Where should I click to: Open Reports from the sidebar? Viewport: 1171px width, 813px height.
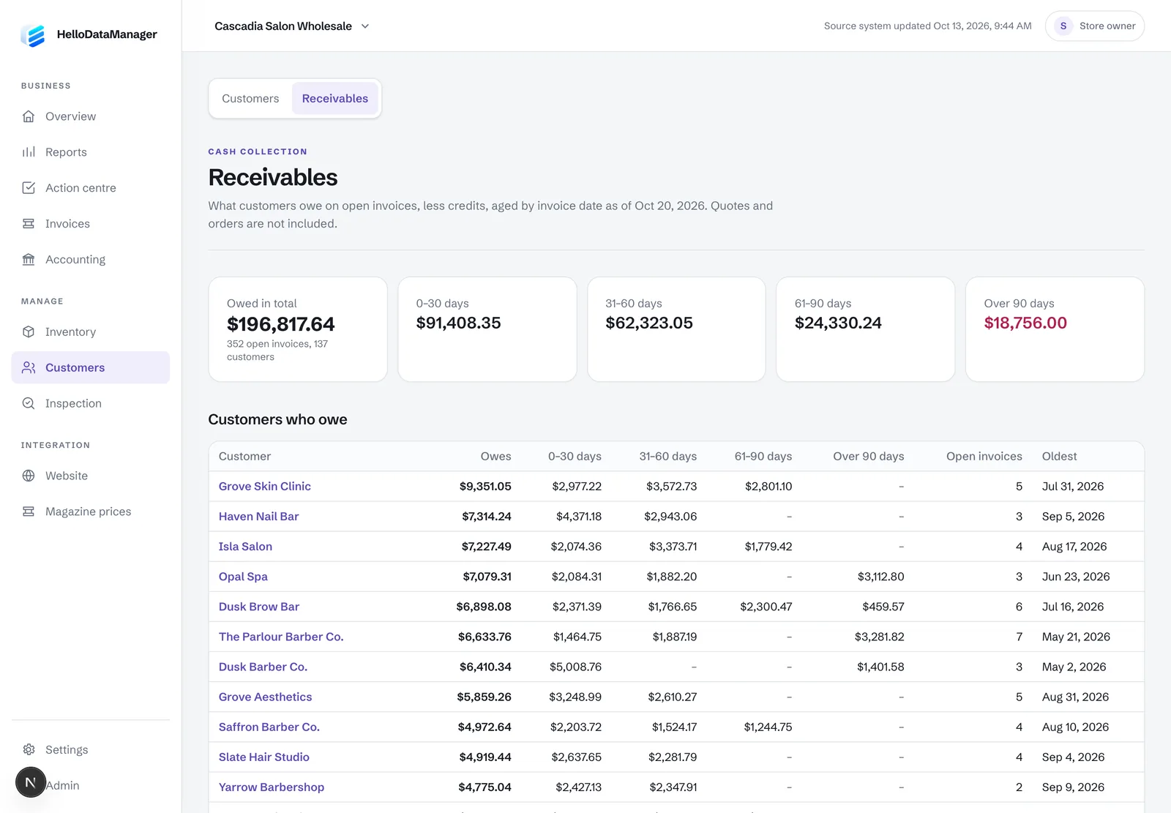point(91,152)
